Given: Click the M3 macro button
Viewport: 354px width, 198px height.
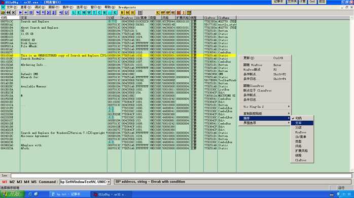Looking at the screenshot, I should 19,182.
